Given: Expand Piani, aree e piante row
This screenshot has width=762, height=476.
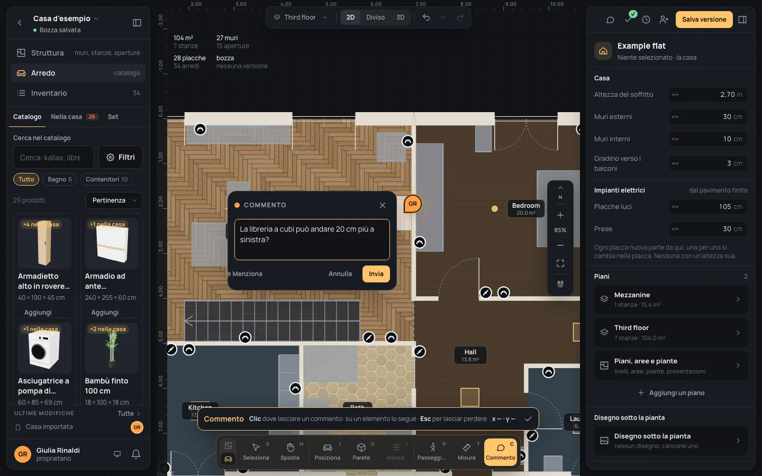Looking at the screenshot, I should [x=671, y=365].
